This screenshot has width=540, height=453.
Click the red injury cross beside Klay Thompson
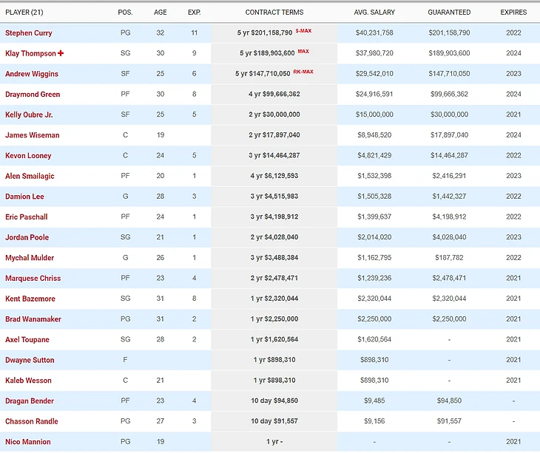click(61, 53)
